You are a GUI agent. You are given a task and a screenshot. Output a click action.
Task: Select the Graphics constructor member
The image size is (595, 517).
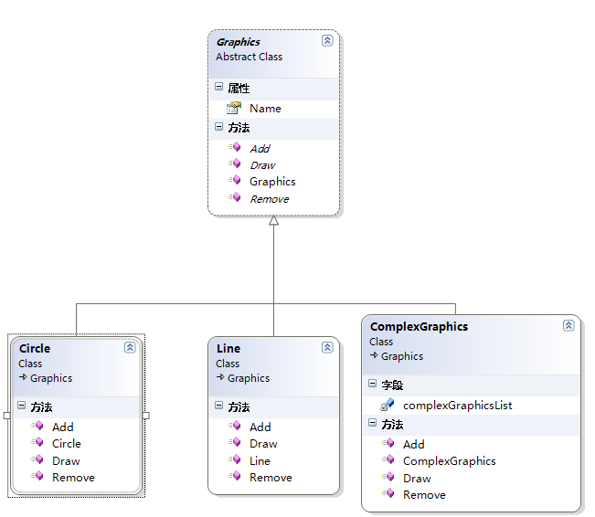click(x=272, y=182)
